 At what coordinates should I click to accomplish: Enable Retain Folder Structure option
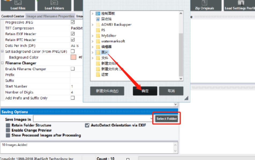(8, 125)
